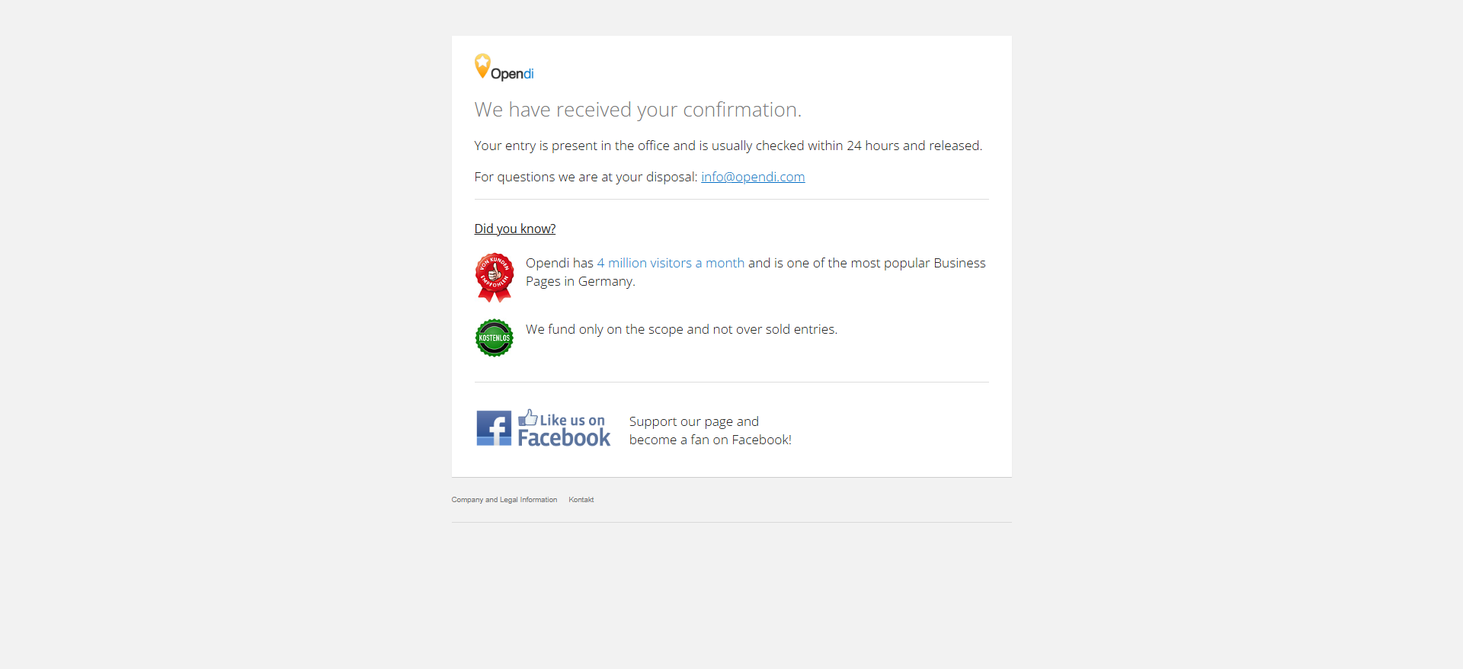Click the red customer recommended ribbon badge

tap(495, 277)
